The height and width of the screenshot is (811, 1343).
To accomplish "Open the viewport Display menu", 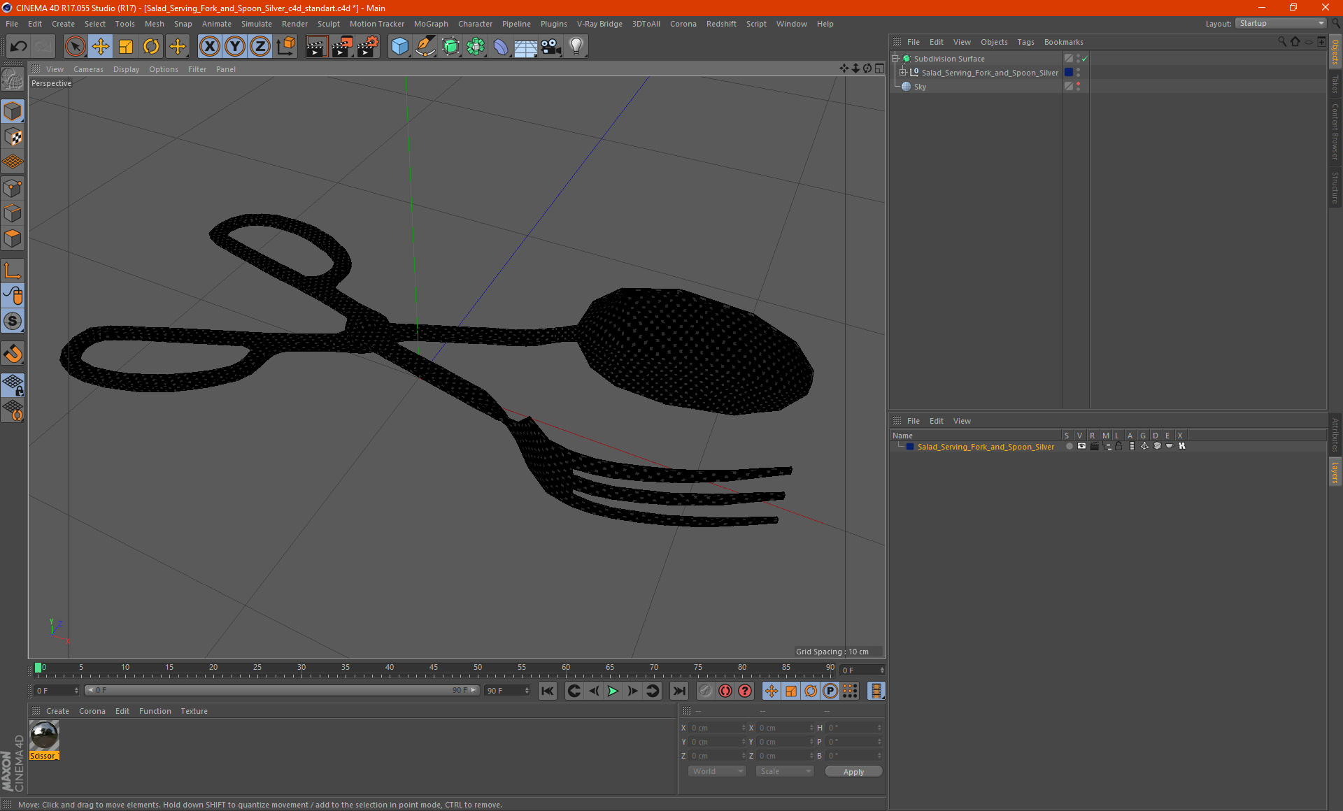I will click(x=126, y=69).
